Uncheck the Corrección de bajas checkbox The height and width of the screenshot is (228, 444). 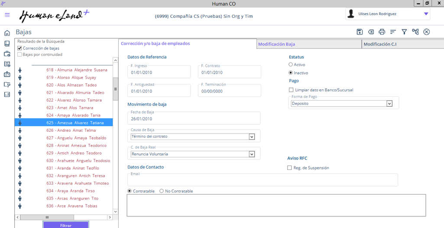[19, 48]
